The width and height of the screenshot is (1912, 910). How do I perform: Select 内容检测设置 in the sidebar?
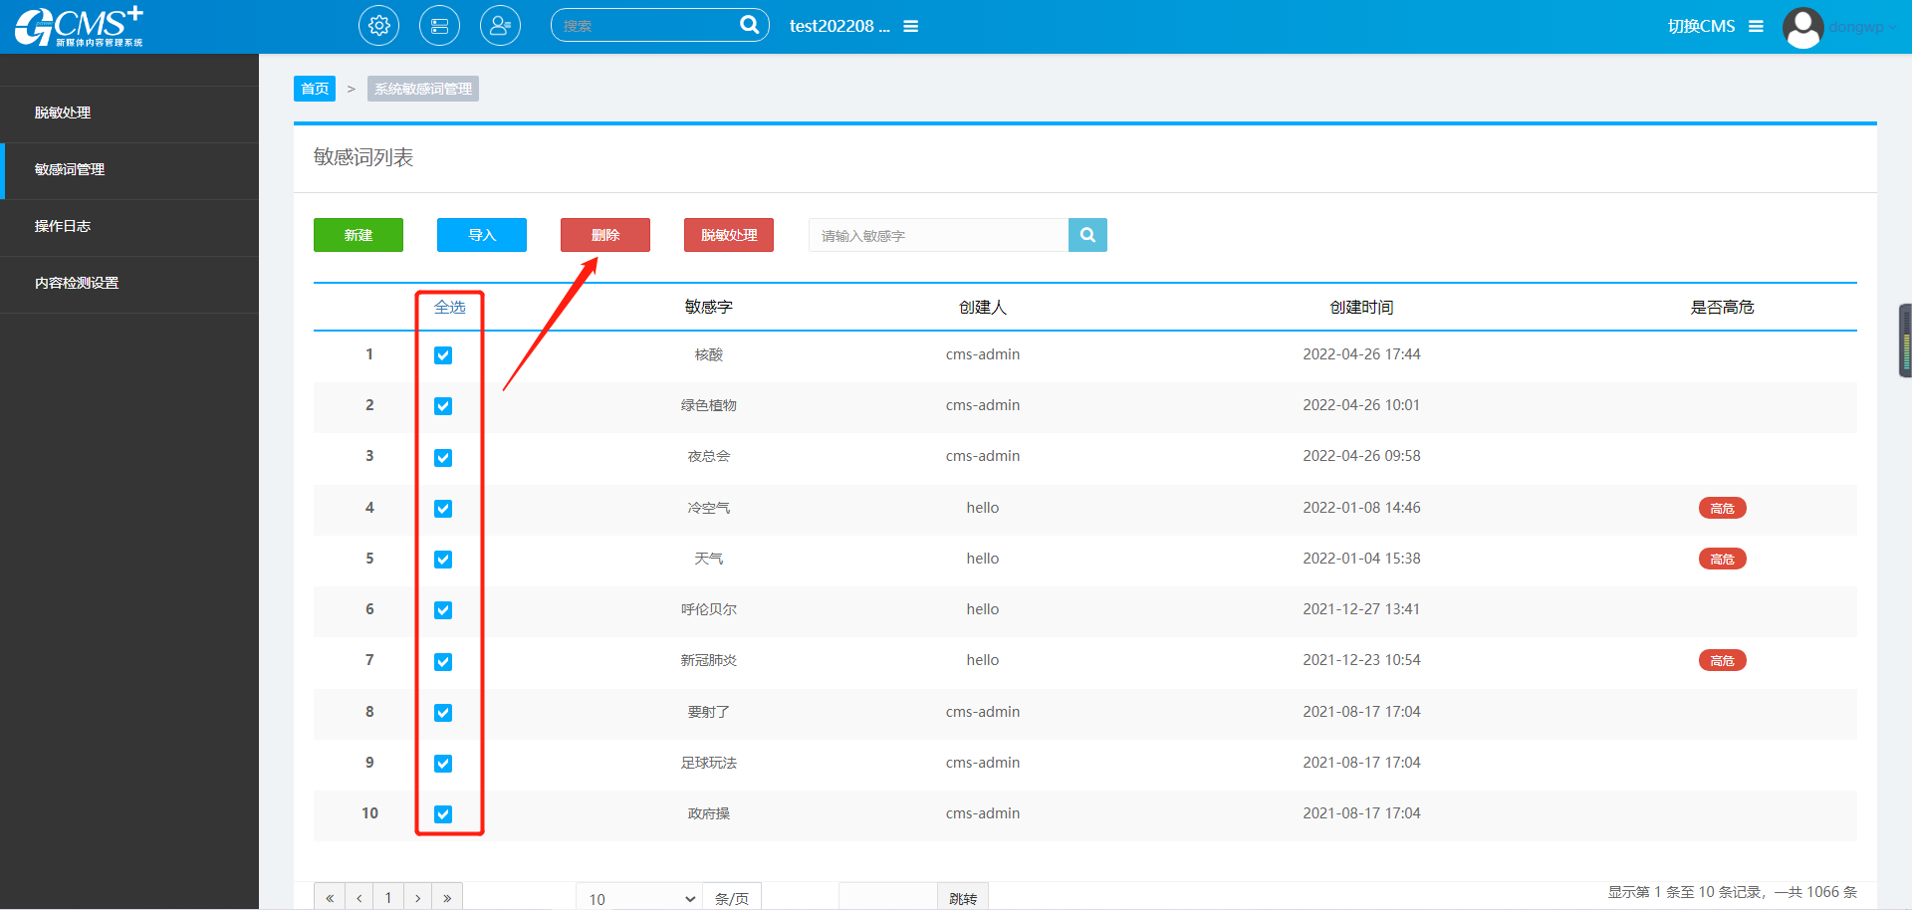point(77,283)
